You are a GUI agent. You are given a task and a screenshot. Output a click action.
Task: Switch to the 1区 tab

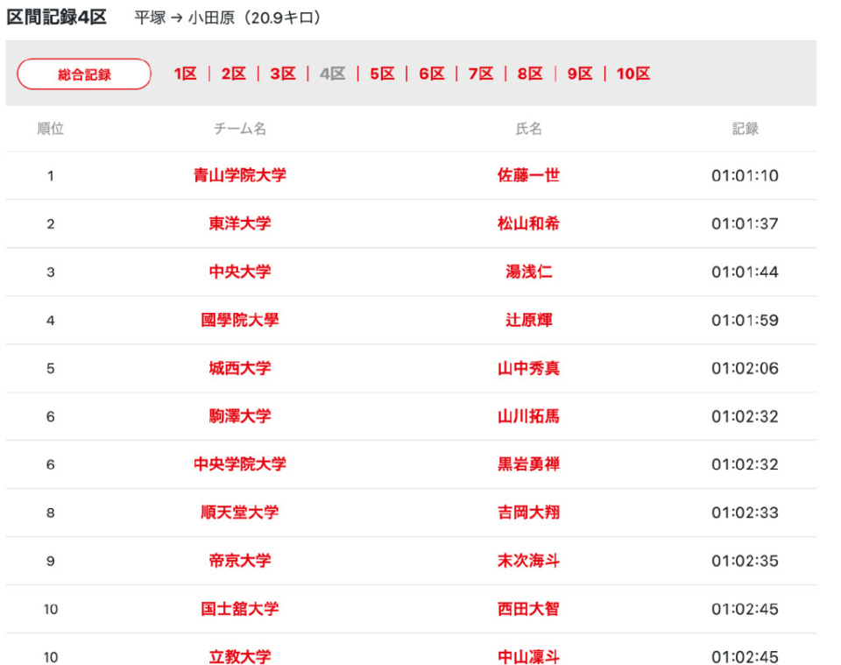(186, 74)
